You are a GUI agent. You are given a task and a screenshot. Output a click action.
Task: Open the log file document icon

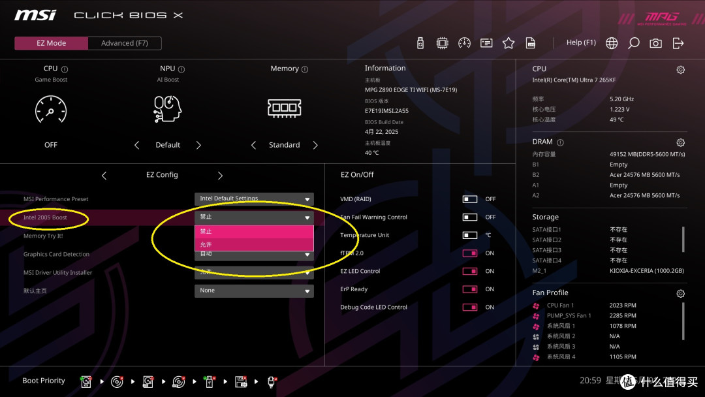click(x=531, y=43)
